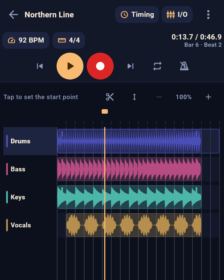Select the pink Bass audio clip

point(129,169)
